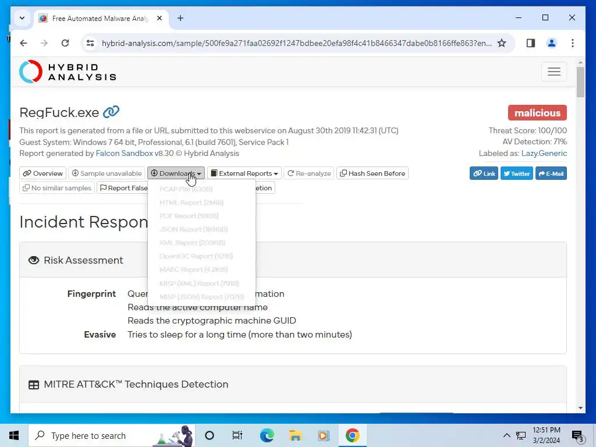Open the Lazy.Generic label link
Screen dimensions: 596x447
(544, 154)
